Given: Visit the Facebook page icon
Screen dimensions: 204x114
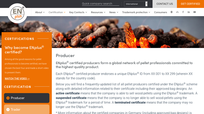Looking at the screenshot, I should point(183,12).
